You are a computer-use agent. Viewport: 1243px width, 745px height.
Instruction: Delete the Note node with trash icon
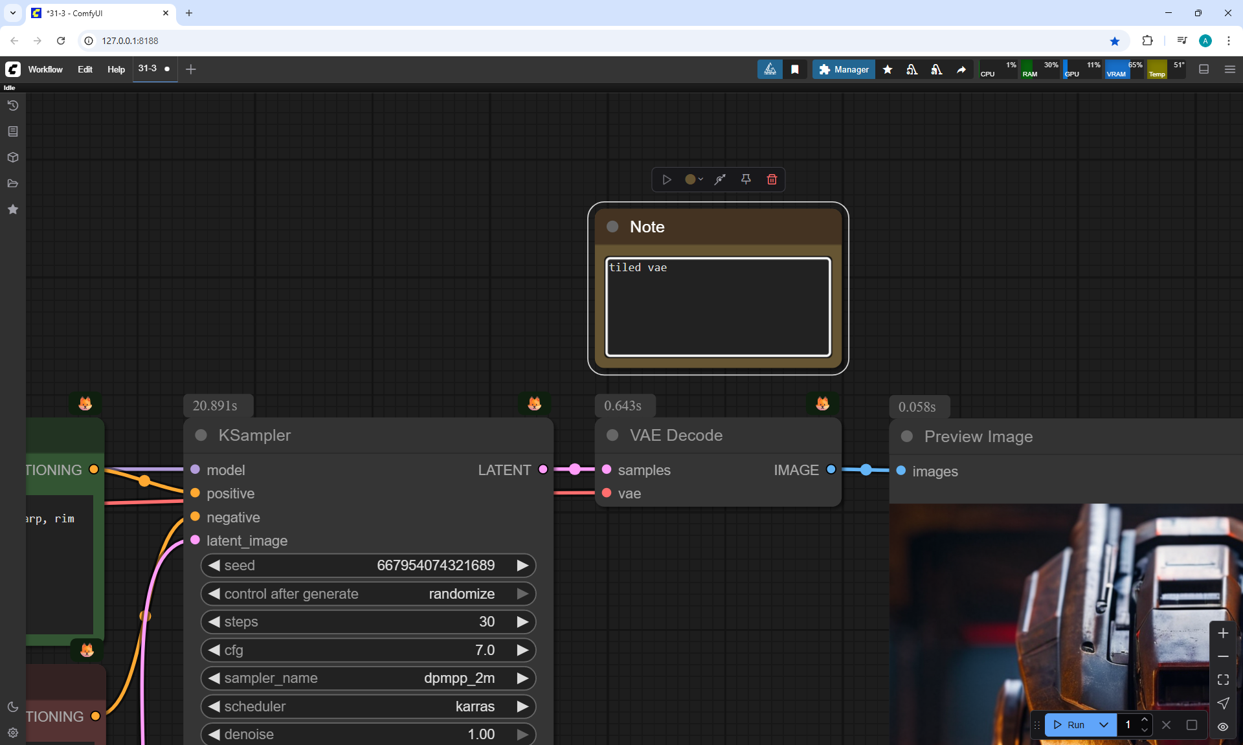tap(772, 179)
